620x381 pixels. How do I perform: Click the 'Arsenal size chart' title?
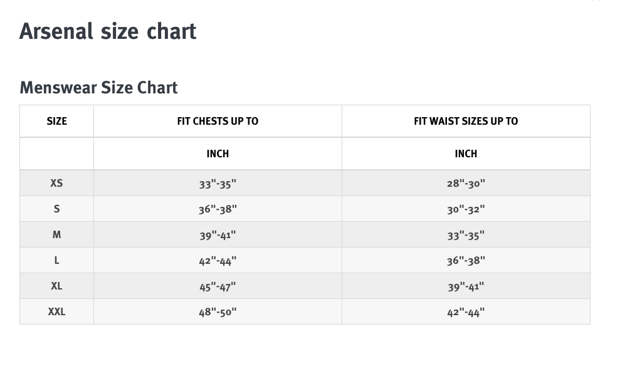pos(108,31)
